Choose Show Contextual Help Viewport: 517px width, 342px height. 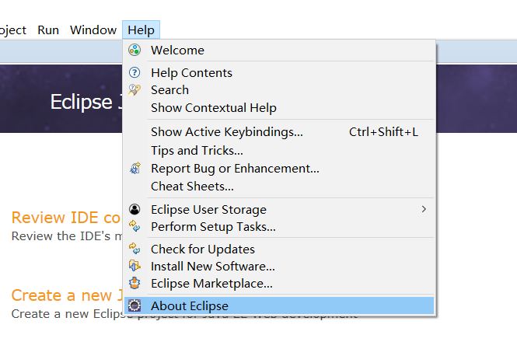click(x=279, y=108)
